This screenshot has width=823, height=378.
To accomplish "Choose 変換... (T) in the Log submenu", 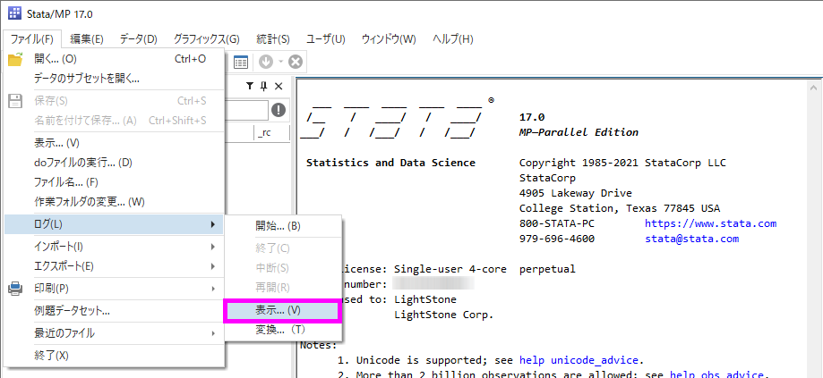I will tap(283, 331).
